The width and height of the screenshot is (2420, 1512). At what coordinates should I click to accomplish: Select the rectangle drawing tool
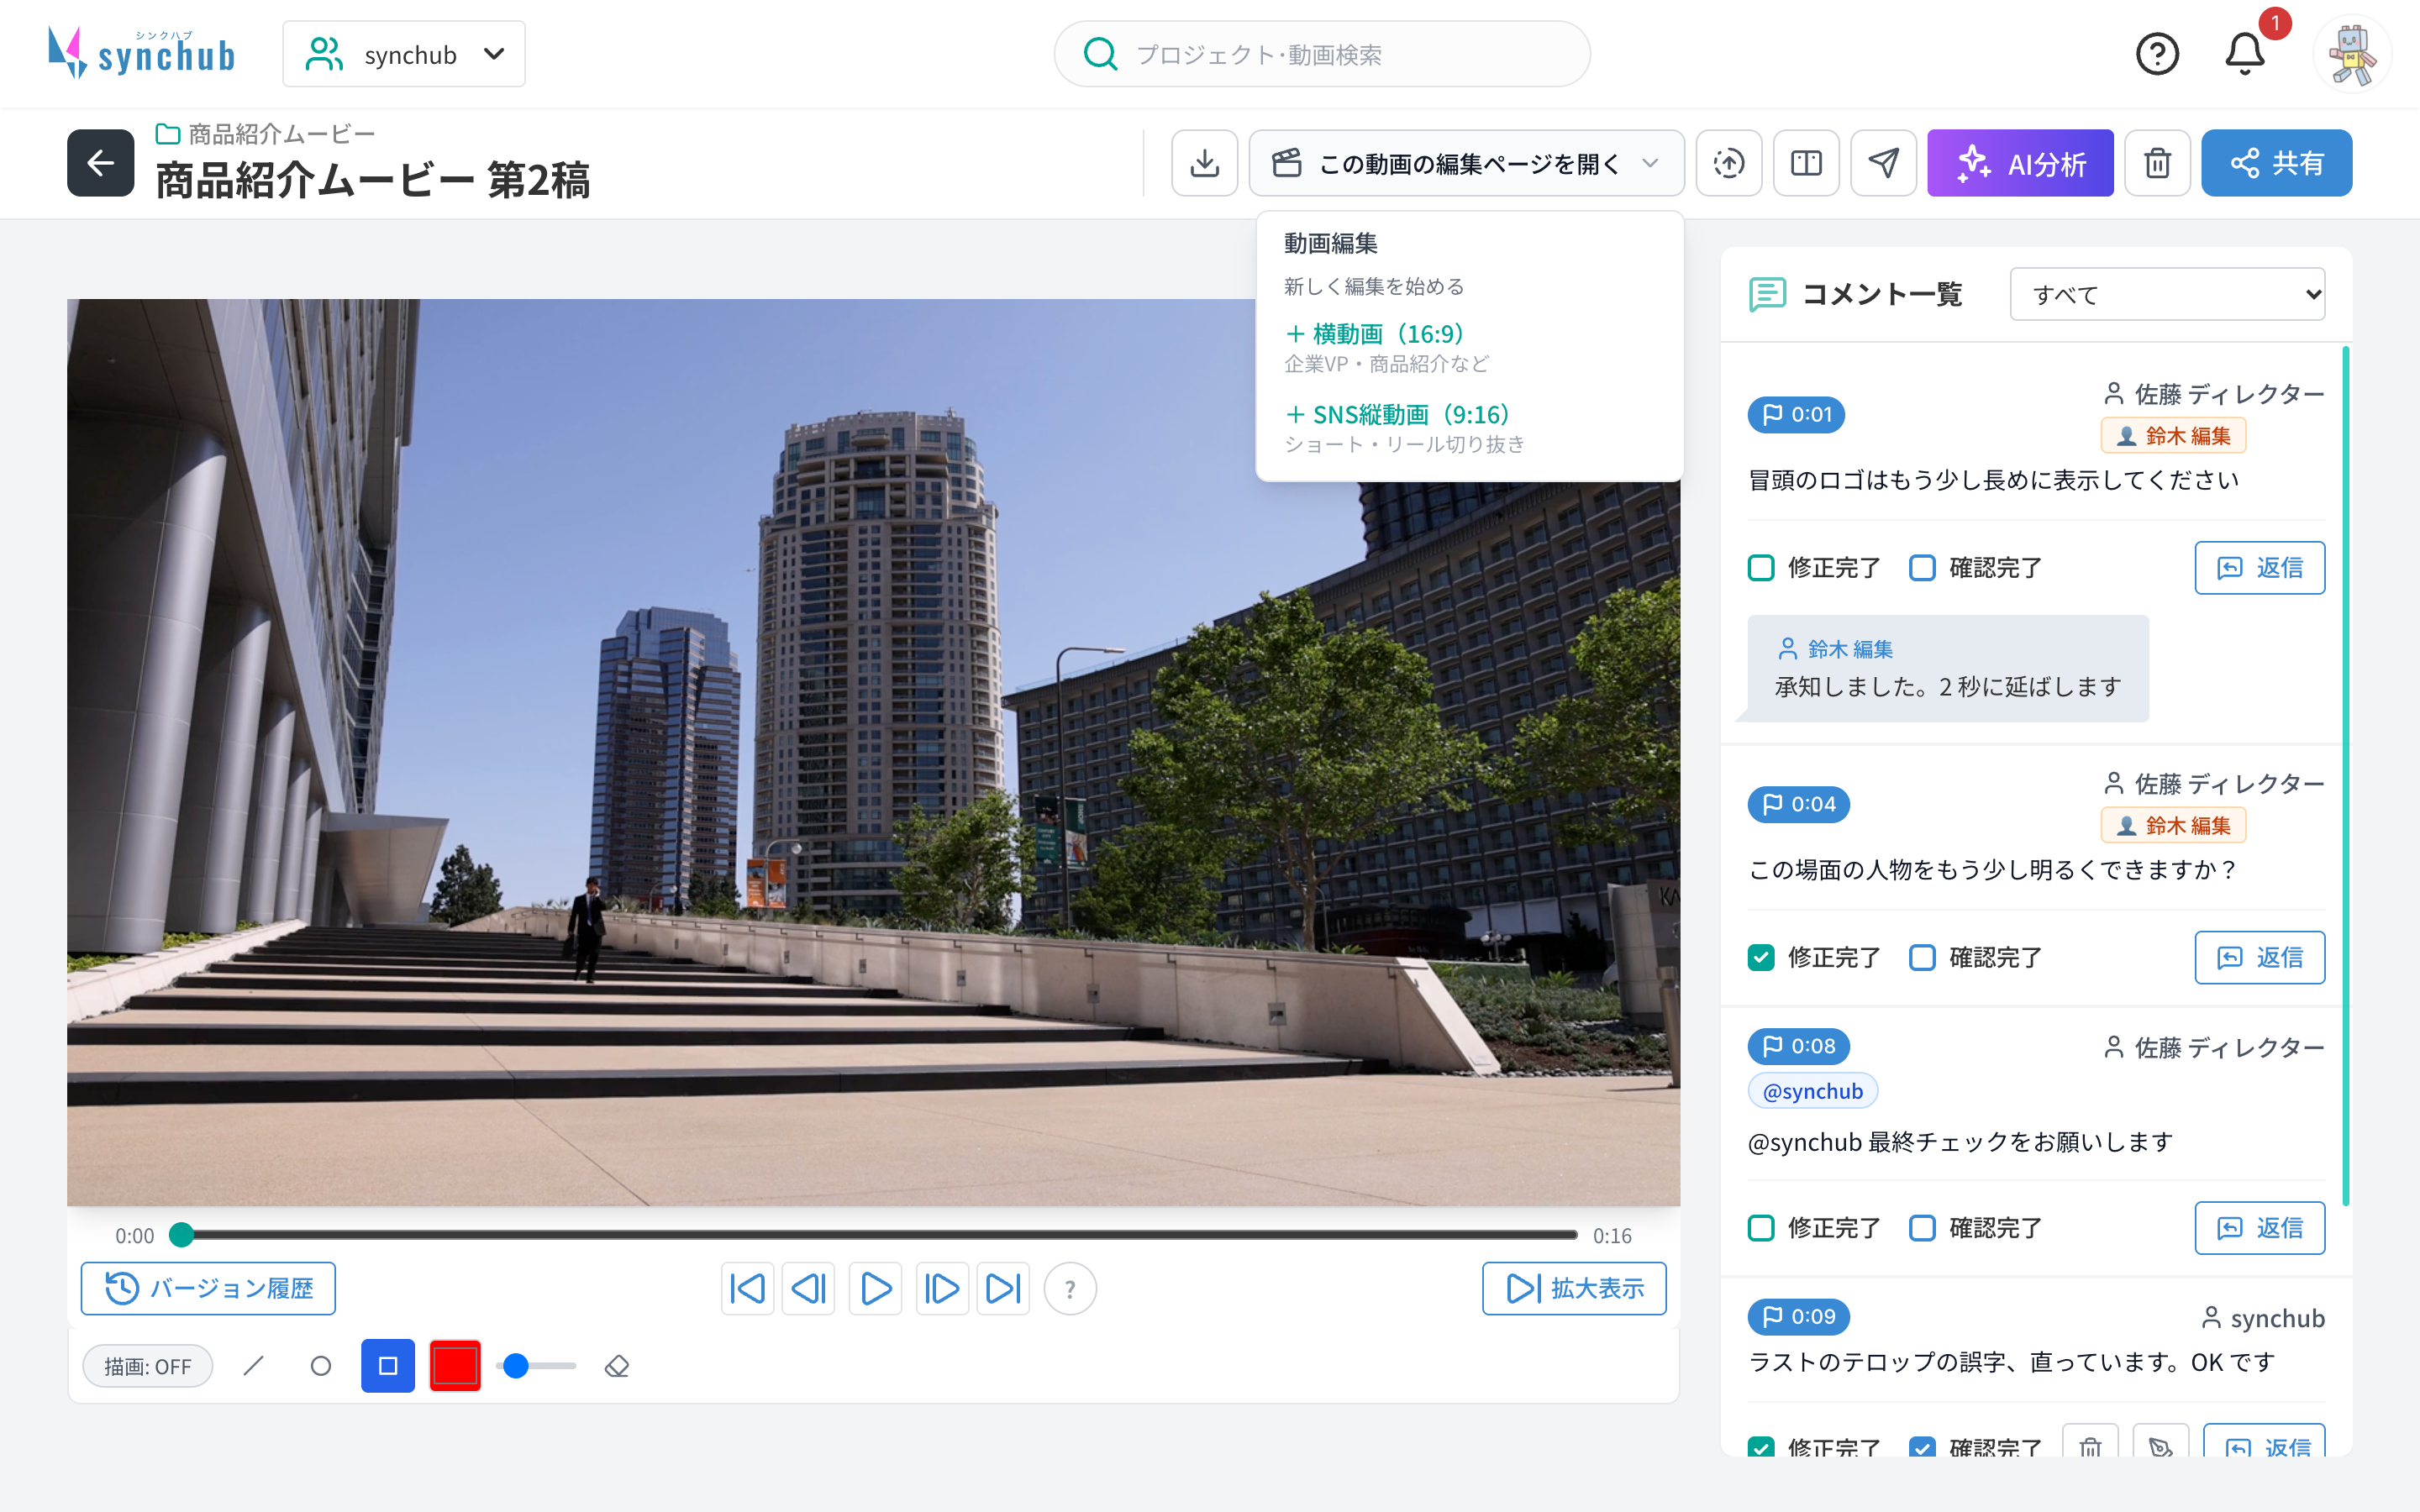point(388,1365)
